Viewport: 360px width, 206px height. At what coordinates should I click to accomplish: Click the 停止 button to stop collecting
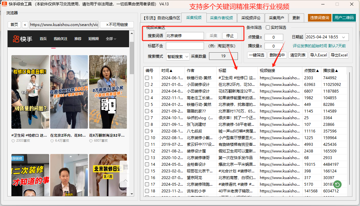pyautogui.click(x=231, y=36)
